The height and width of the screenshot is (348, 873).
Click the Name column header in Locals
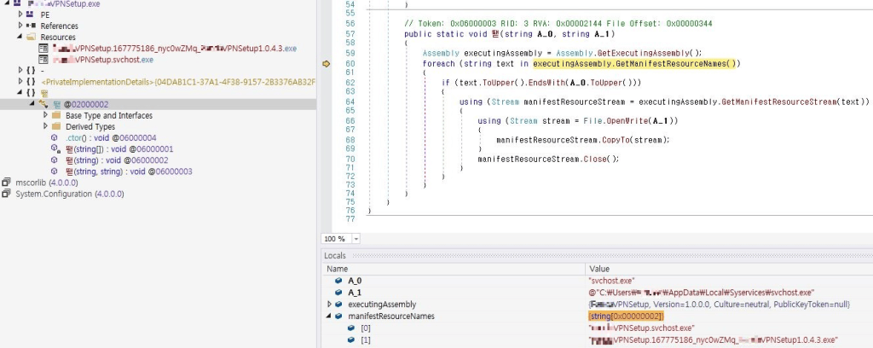click(337, 269)
